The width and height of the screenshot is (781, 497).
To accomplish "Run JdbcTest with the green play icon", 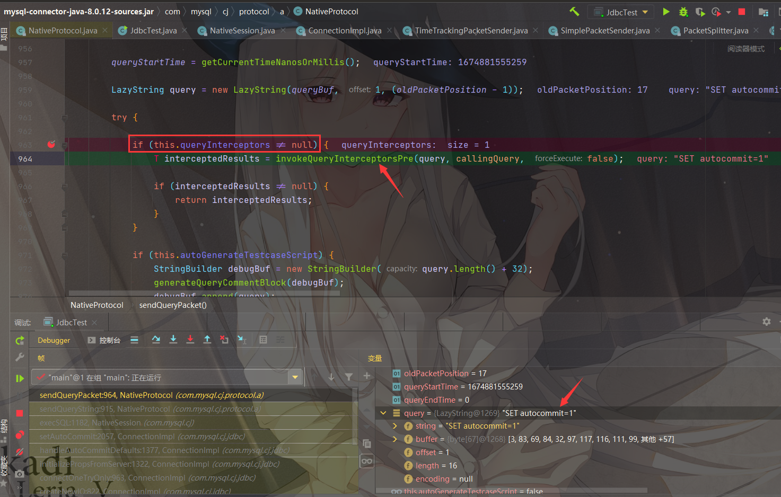I will click(666, 12).
